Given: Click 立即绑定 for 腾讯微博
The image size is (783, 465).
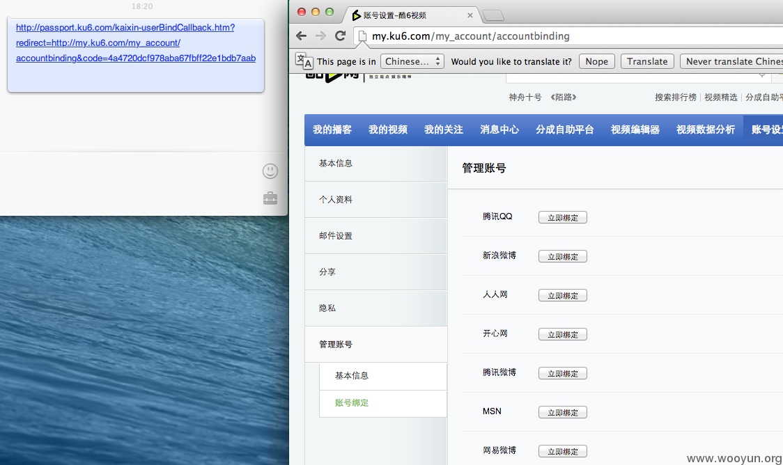Looking at the screenshot, I should pos(563,373).
